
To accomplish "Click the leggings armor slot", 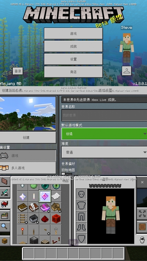I will 81,216.
